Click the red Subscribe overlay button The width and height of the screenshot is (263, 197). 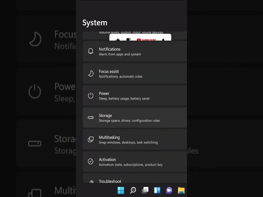pos(146,40)
